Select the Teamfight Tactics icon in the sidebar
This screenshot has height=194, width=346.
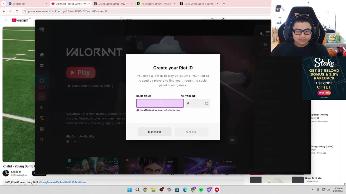[42, 118]
